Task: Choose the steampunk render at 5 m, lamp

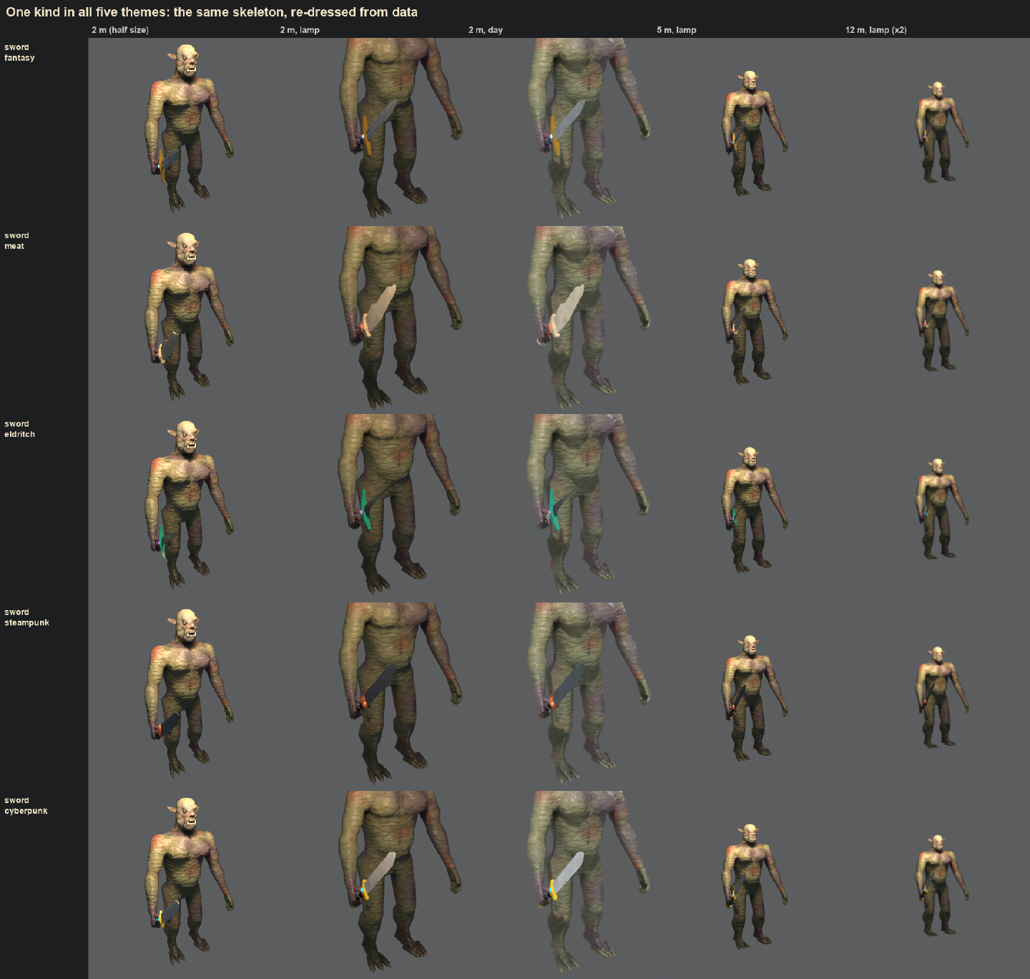Action: pos(748,697)
